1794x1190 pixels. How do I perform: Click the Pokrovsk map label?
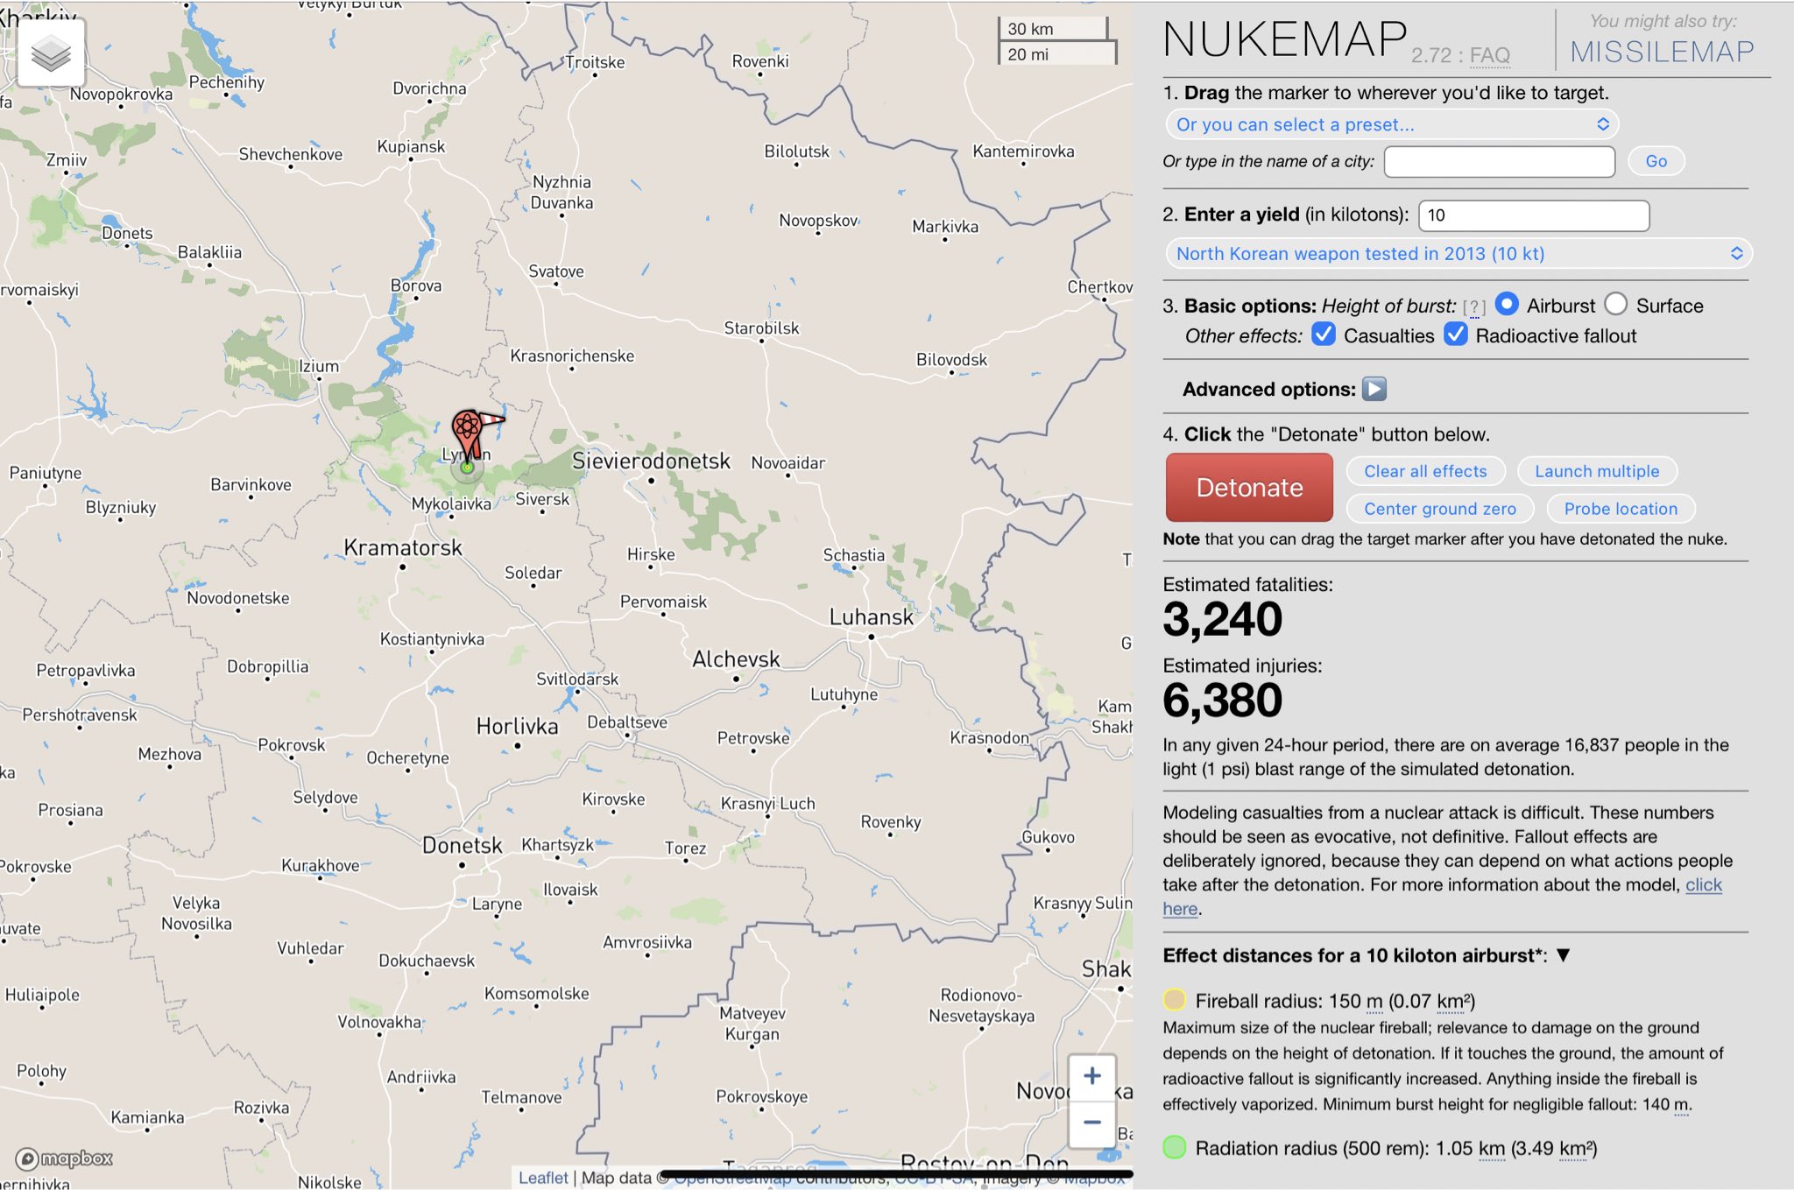291,745
